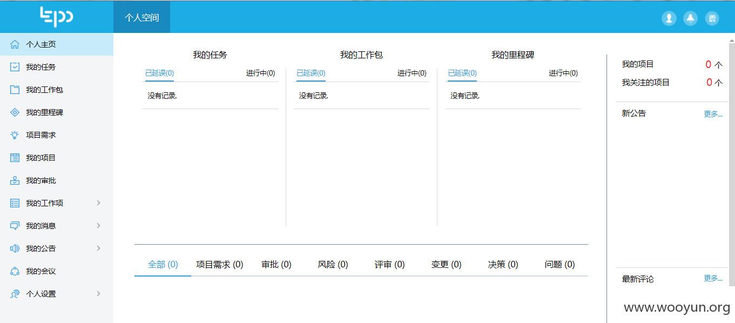Image resolution: width=735 pixels, height=323 pixels.
Task: Switch to the 决策 (0) tab
Action: click(x=503, y=265)
